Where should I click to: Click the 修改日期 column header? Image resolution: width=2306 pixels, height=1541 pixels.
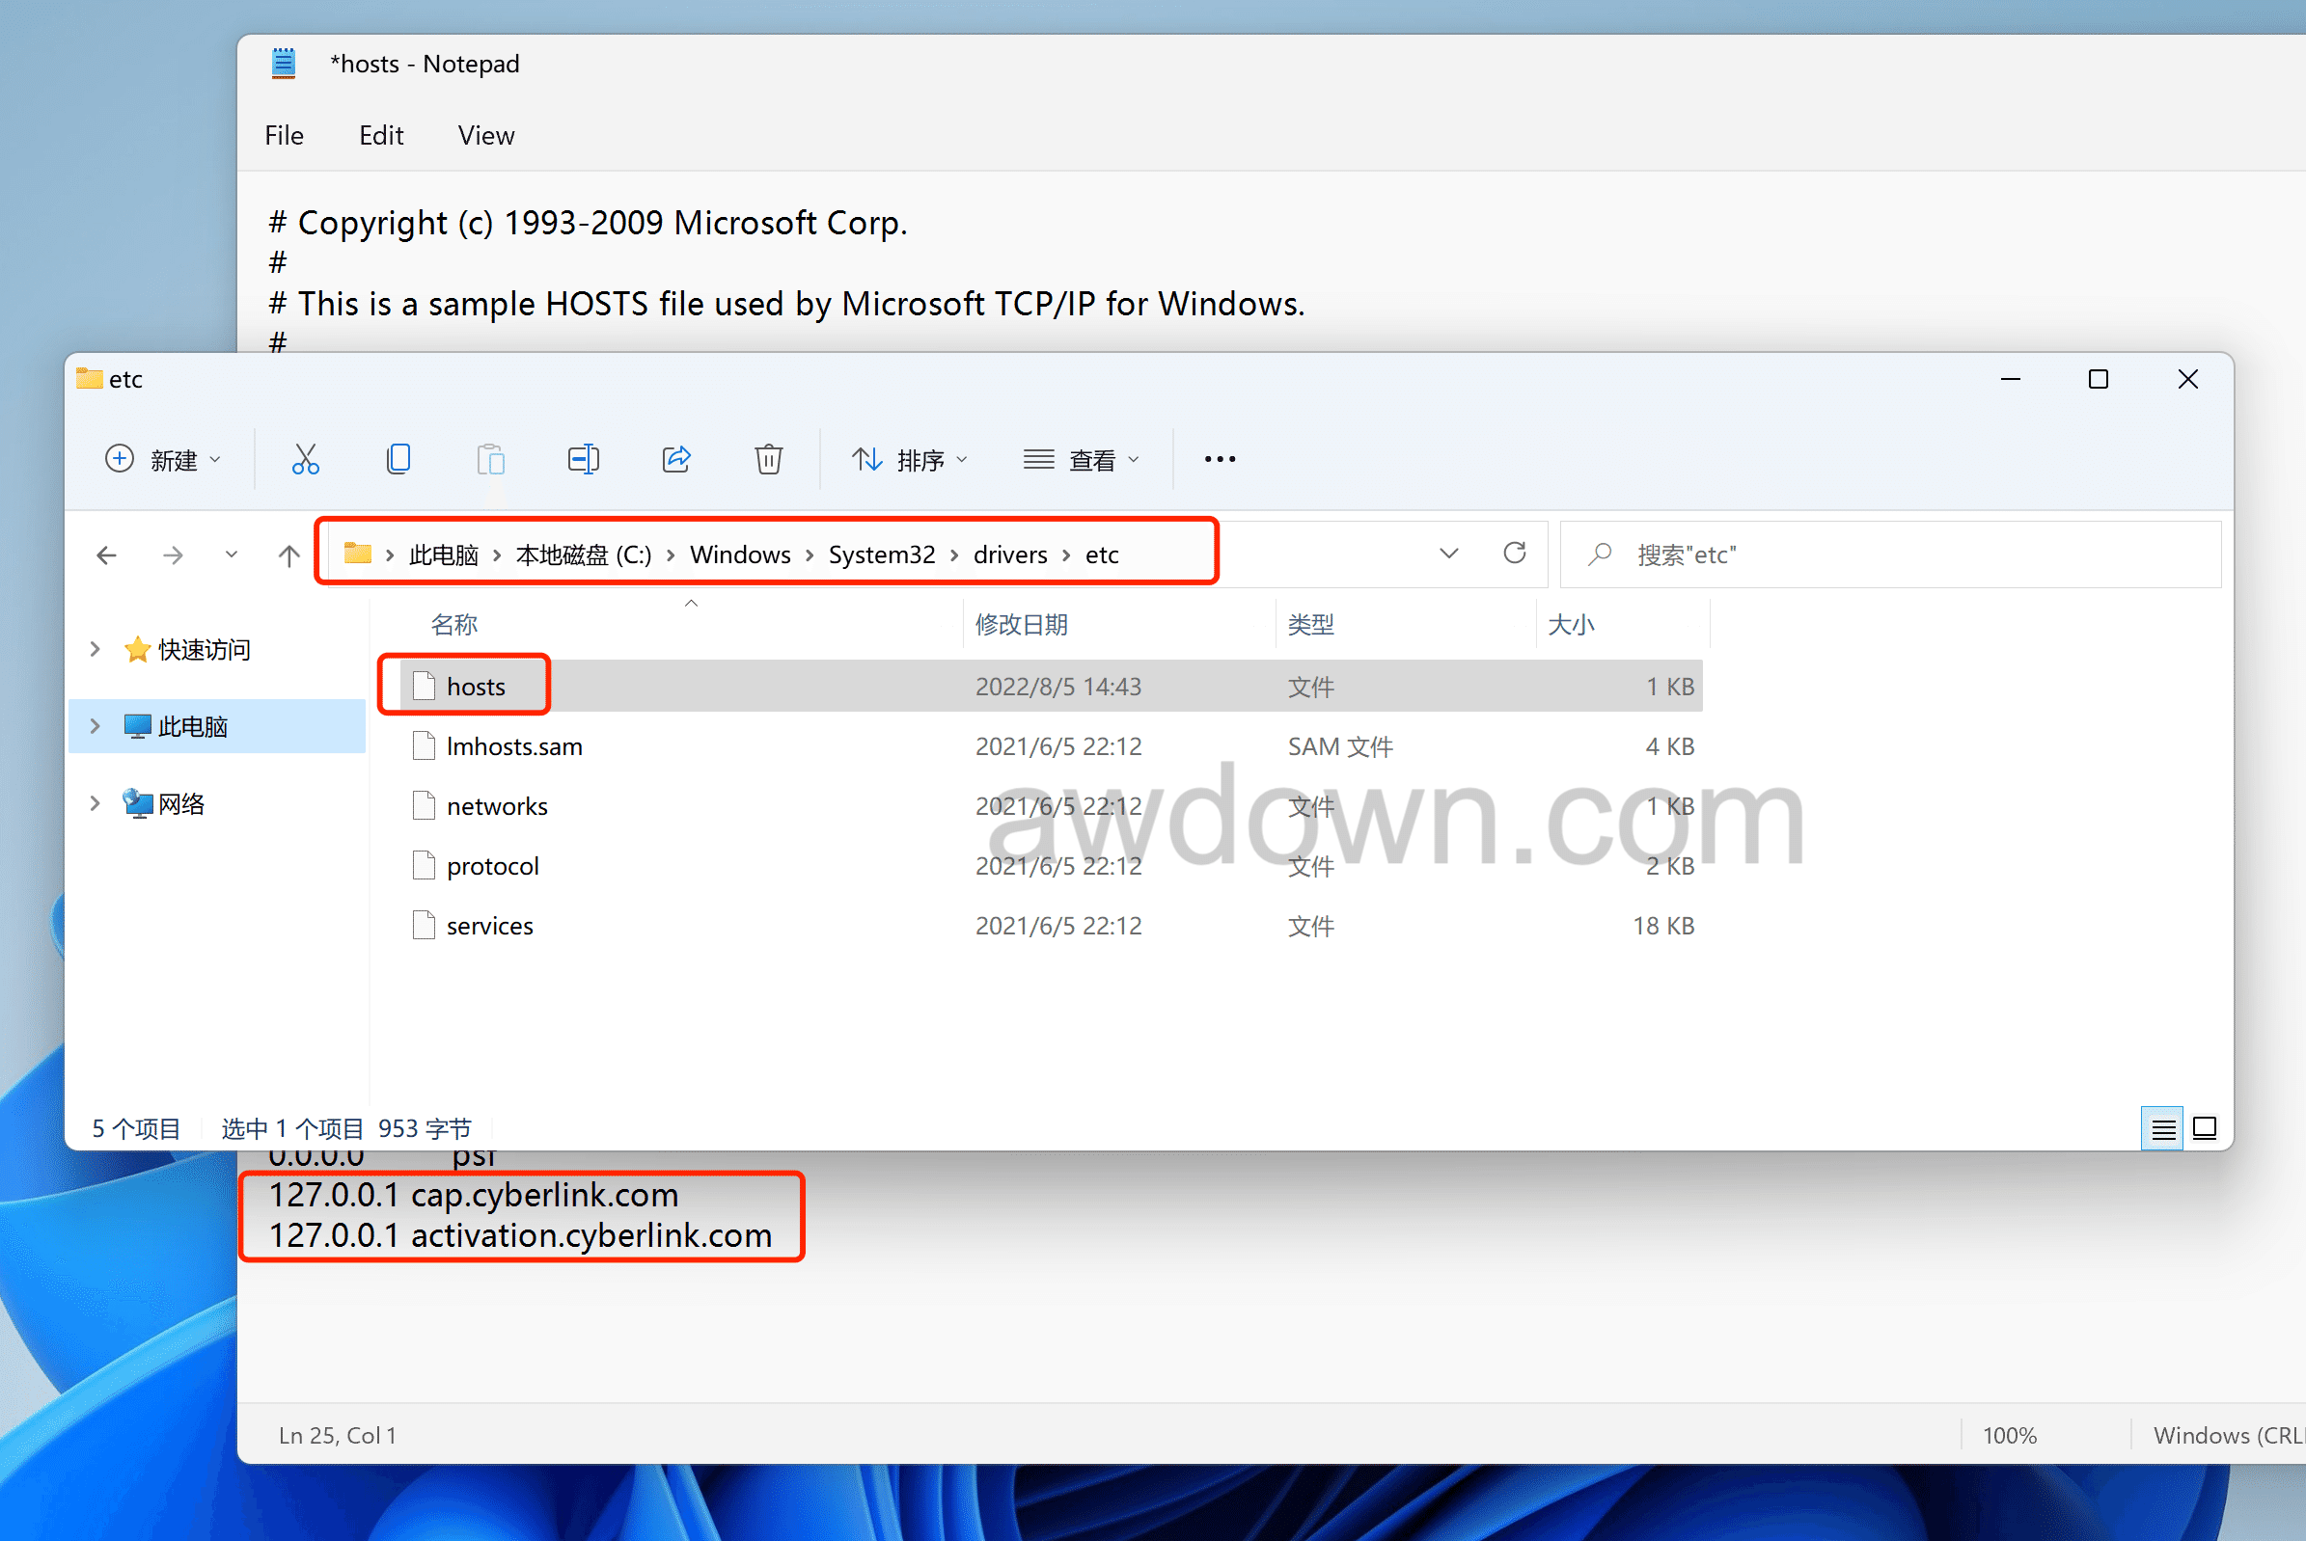point(1021,624)
